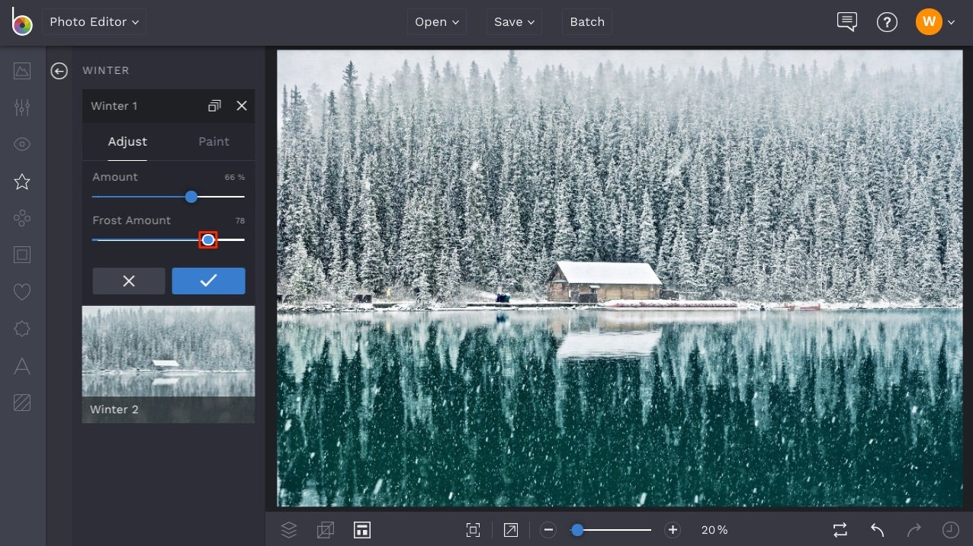Open the Open file dropdown
The width and height of the screenshot is (973, 546).
[436, 21]
